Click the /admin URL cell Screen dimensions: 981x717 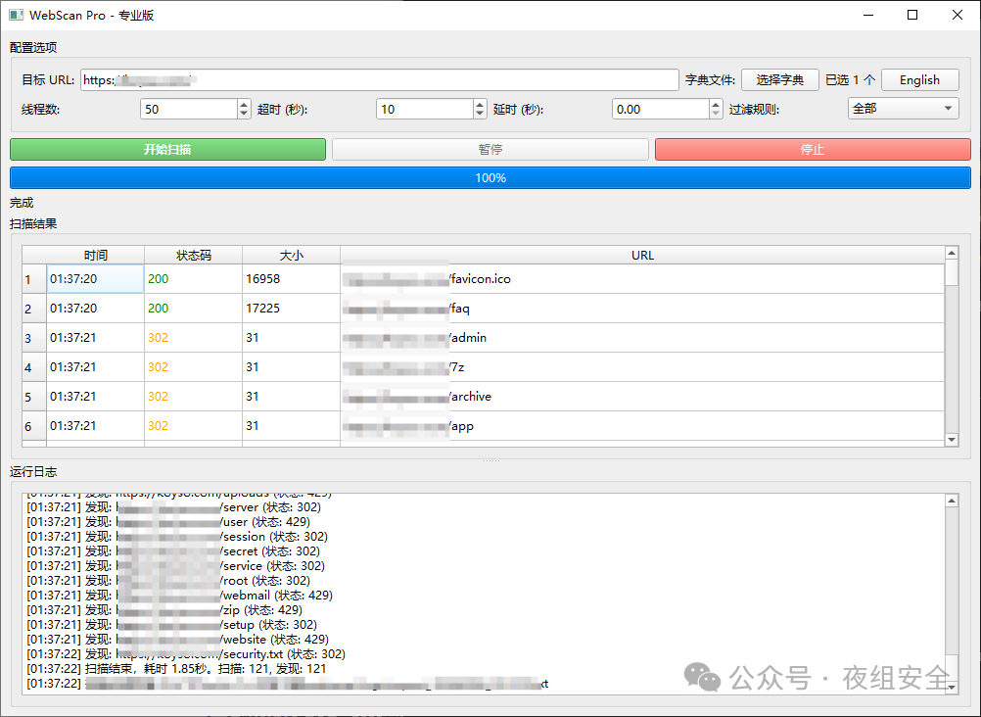point(642,338)
